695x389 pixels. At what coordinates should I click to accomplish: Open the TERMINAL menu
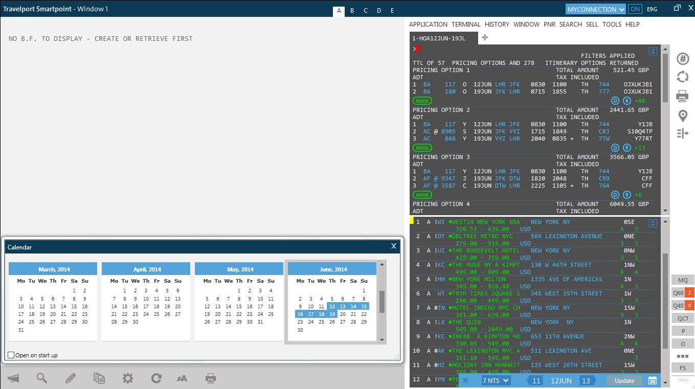(466, 24)
